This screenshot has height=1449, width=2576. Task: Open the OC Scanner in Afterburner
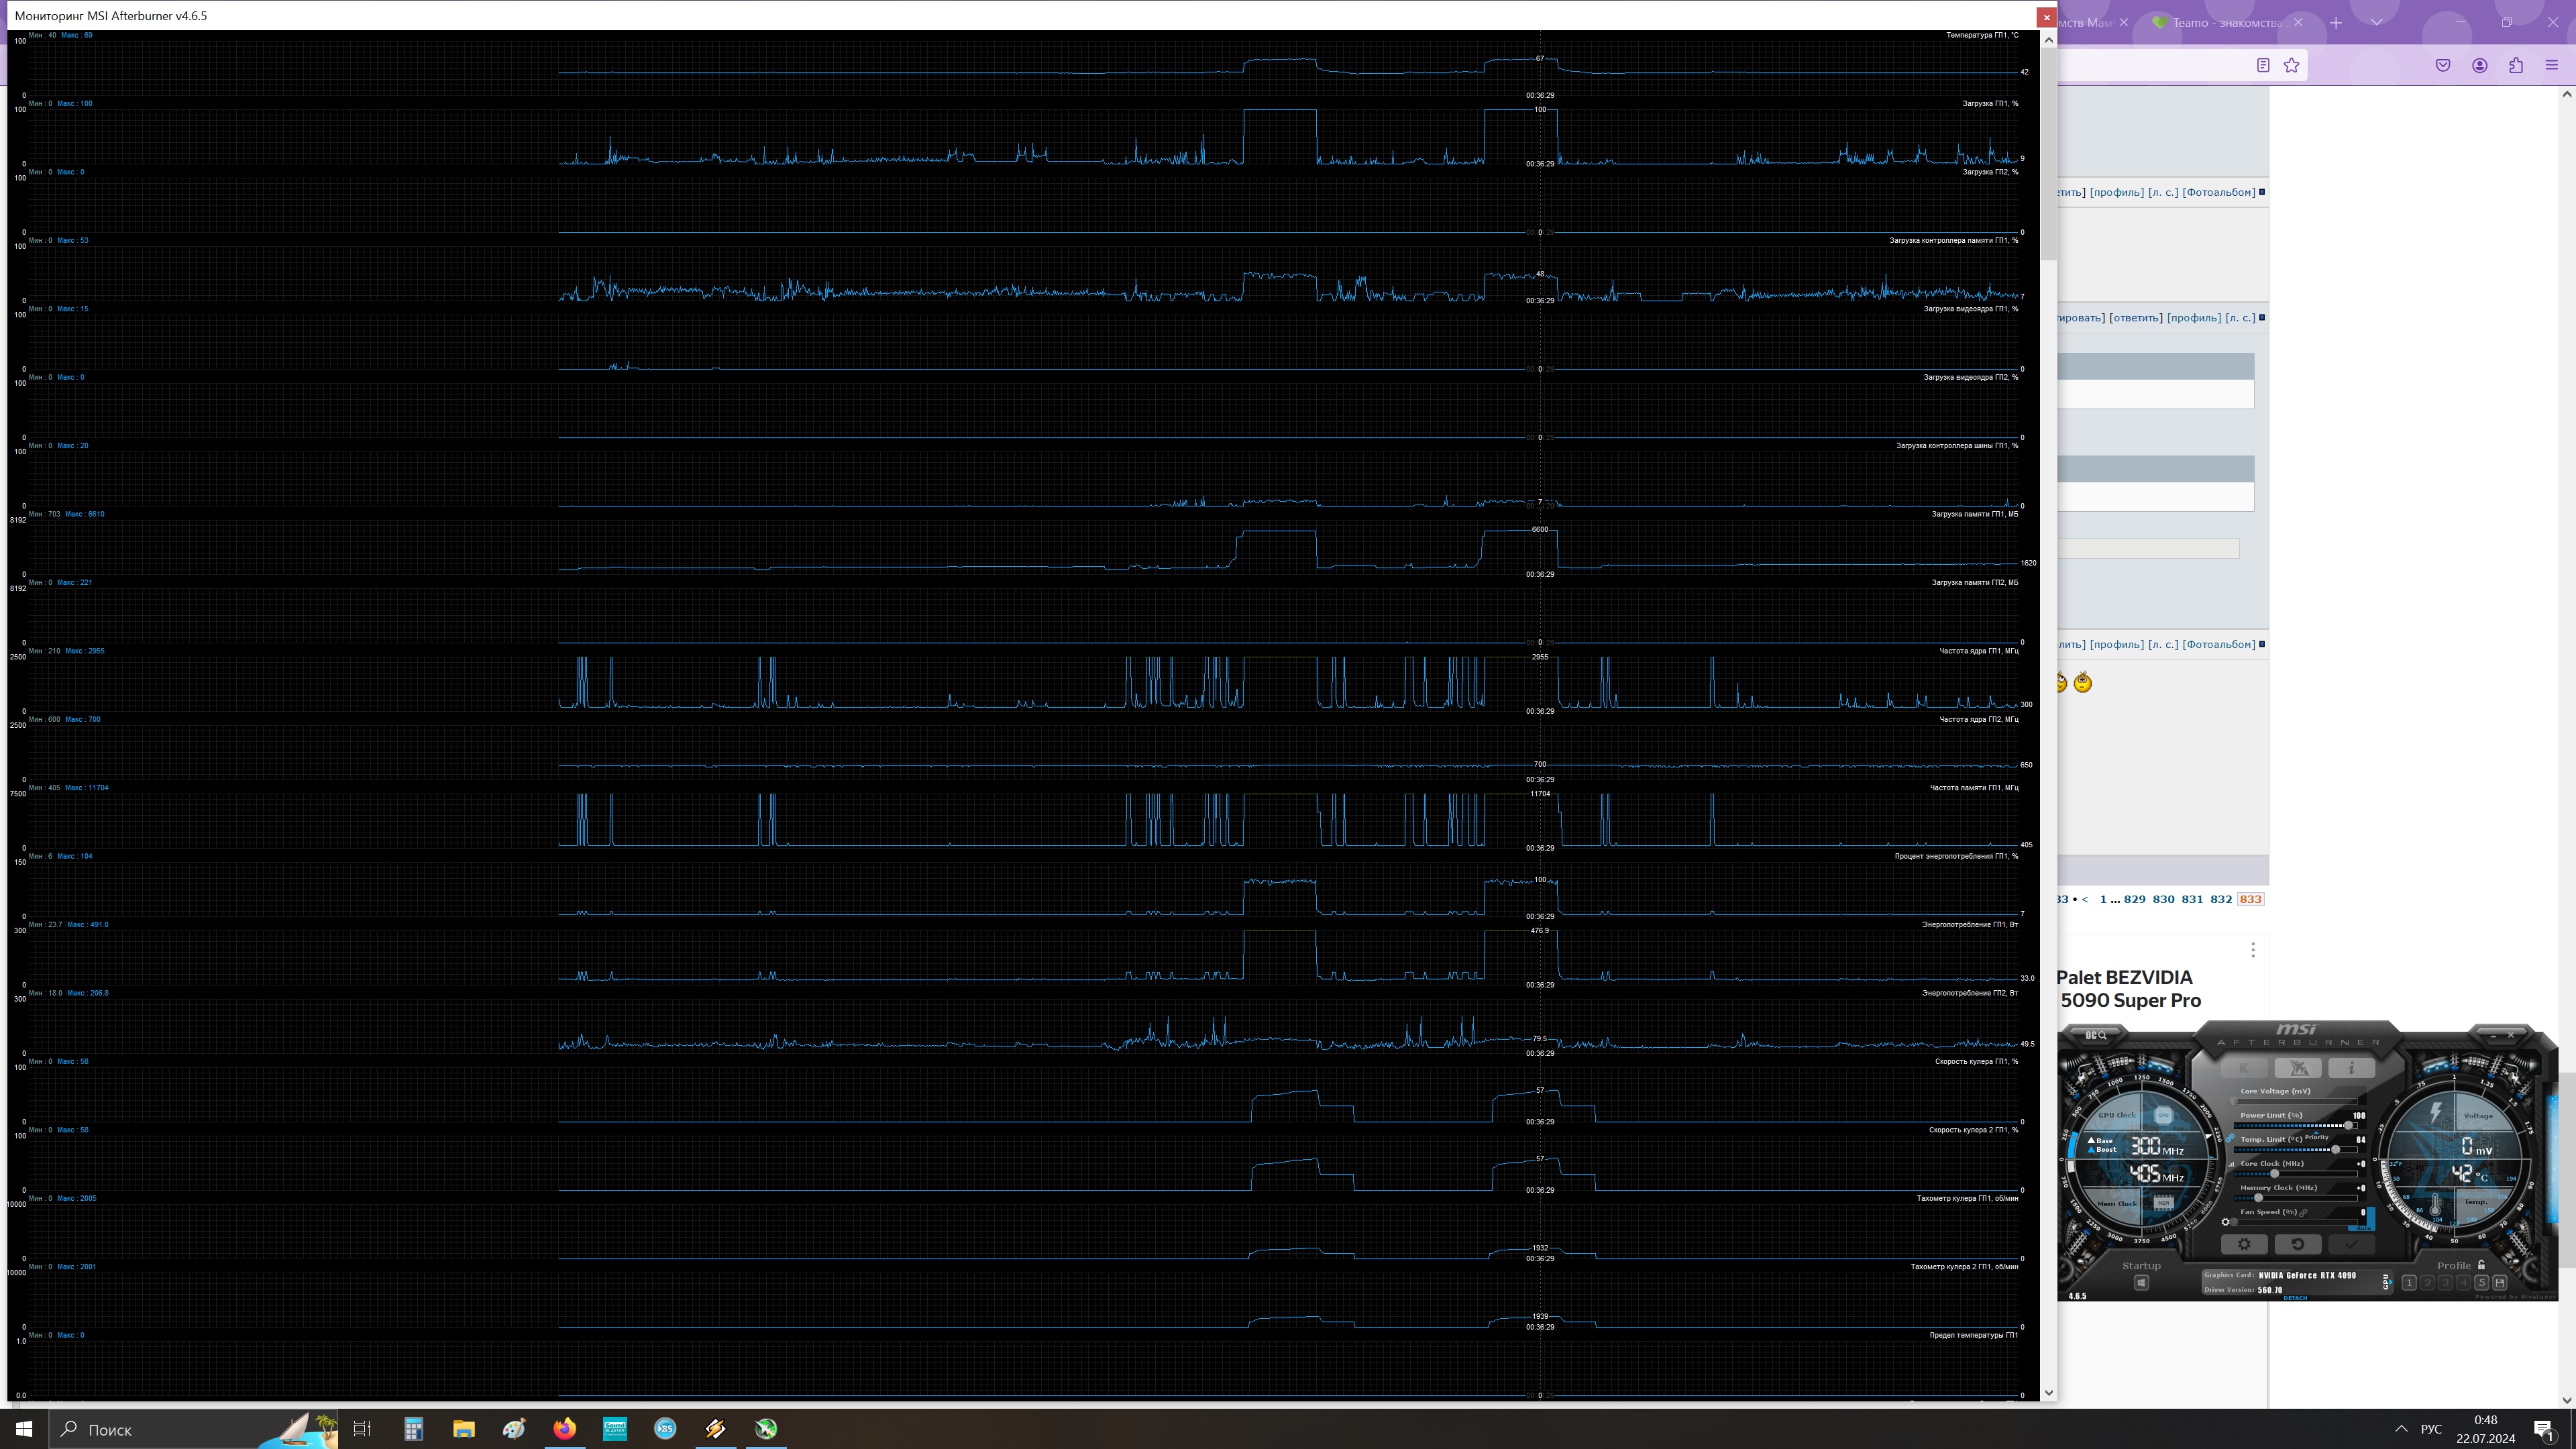click(x=2096, y=1035)
